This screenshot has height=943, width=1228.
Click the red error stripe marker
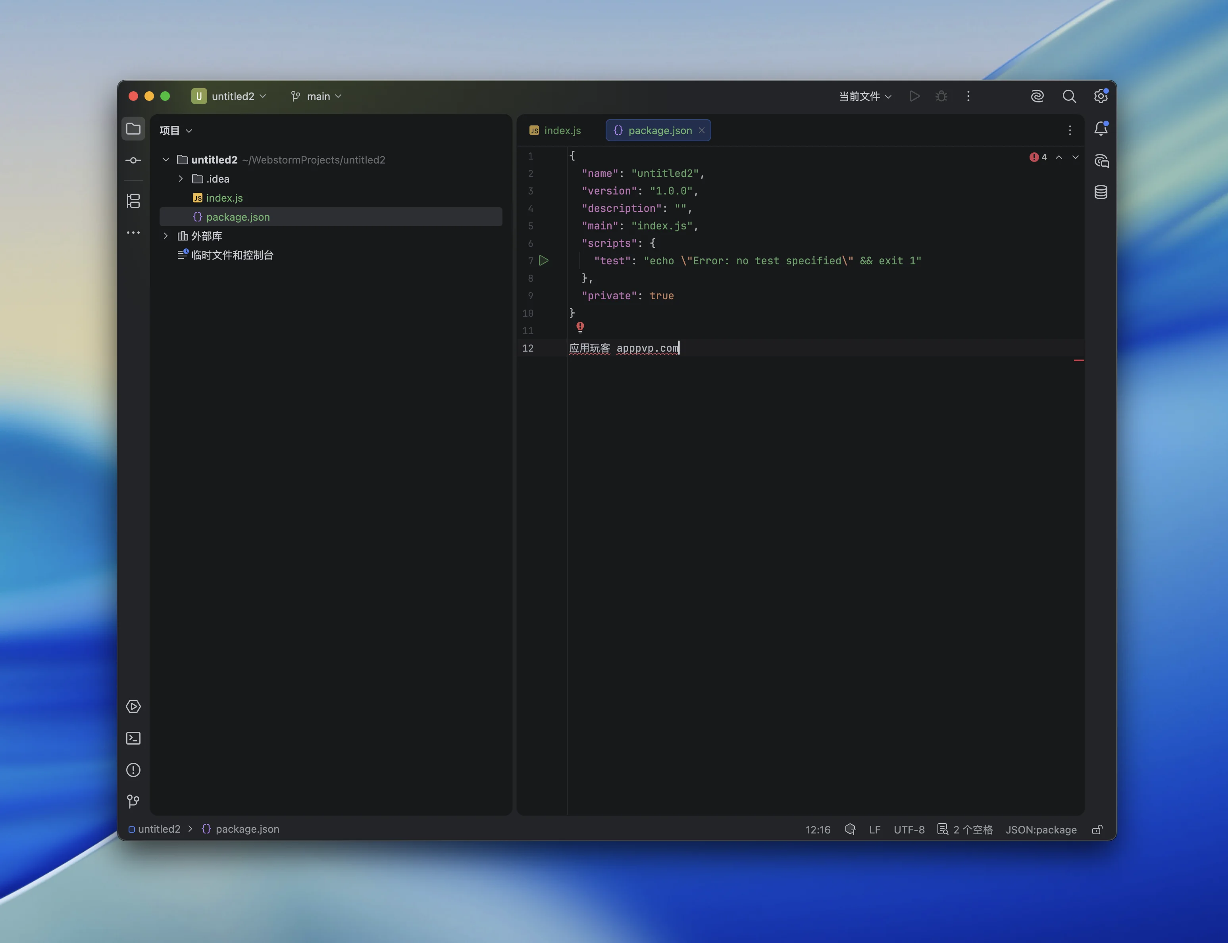1078,360
